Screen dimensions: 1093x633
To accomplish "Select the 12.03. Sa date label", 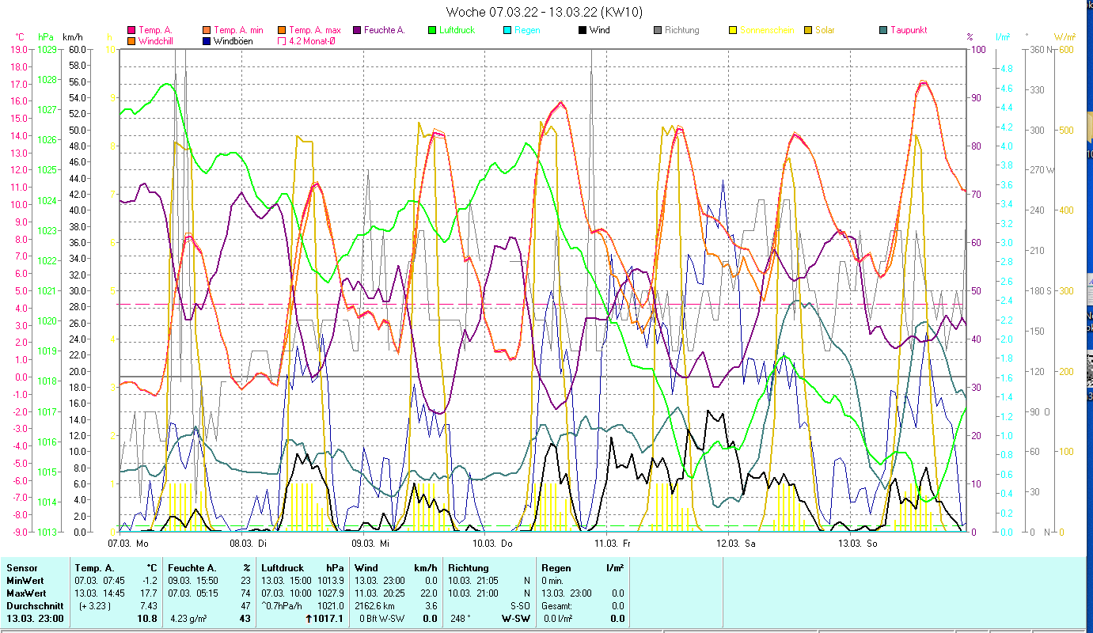I will 736,544.
